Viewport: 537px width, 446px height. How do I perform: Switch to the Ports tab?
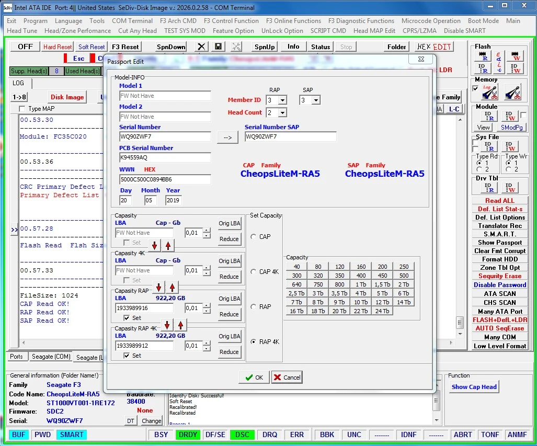(16, 357)
